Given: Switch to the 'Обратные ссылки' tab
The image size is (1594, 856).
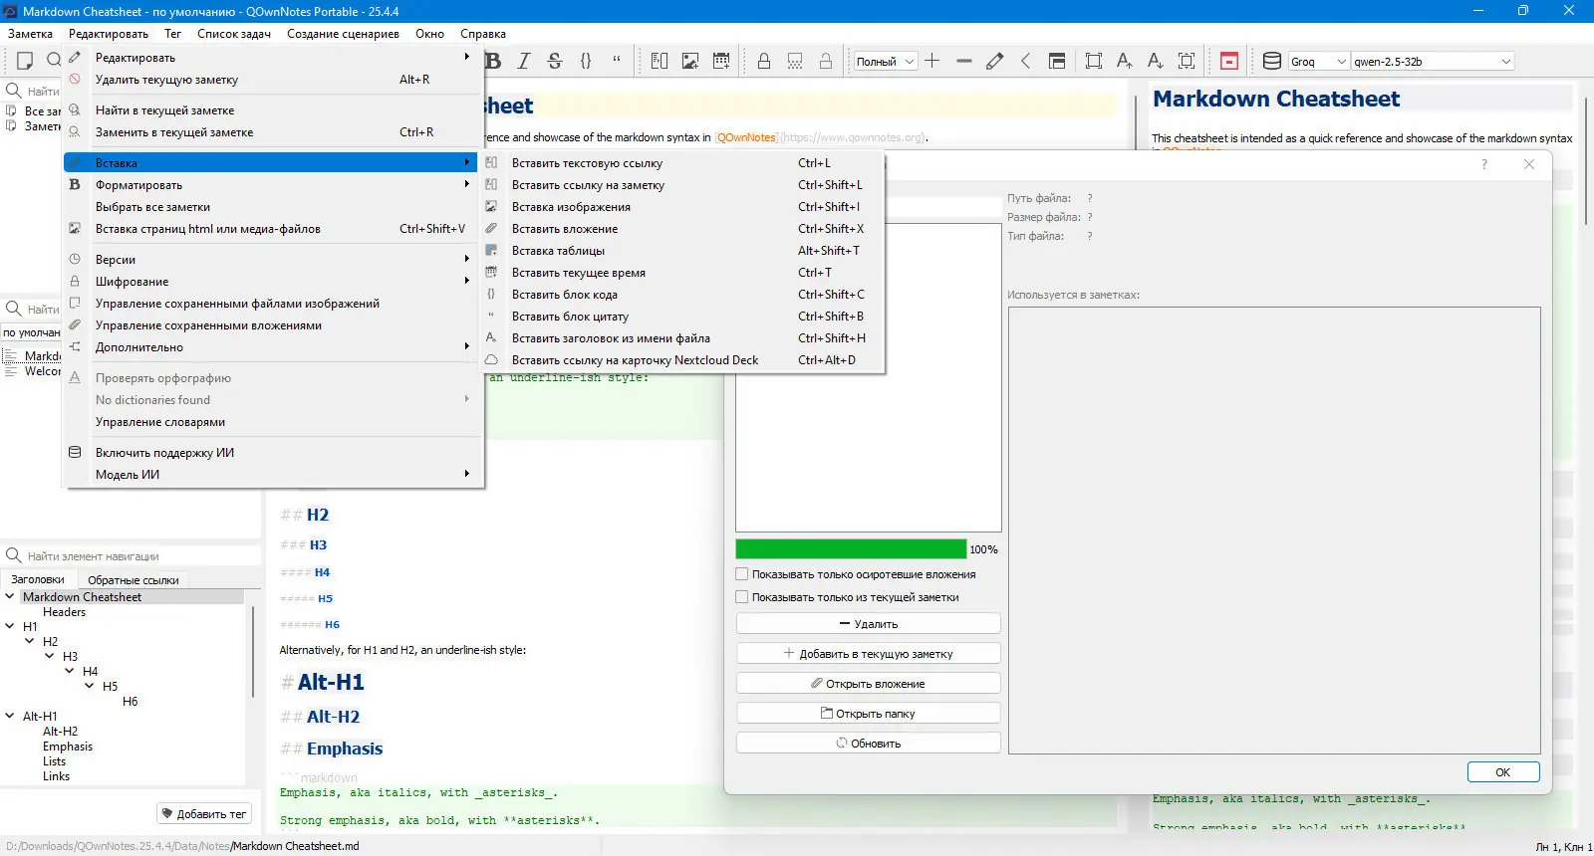Looking at the screenshot, I should (133, 580).
